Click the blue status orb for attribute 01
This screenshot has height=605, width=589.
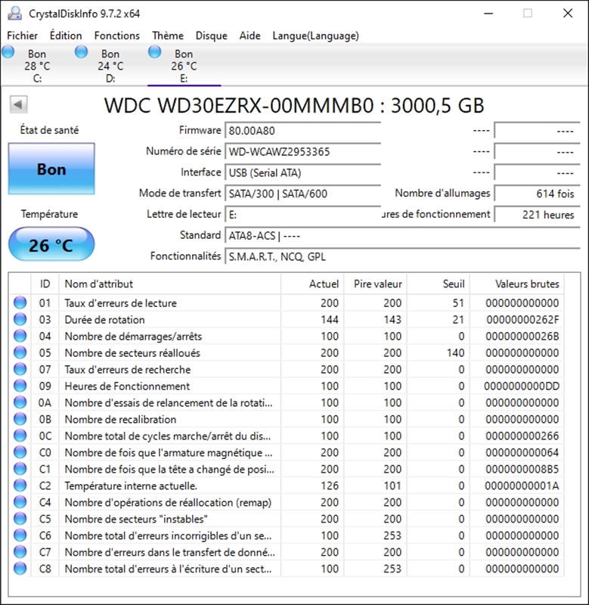(20, 303)
